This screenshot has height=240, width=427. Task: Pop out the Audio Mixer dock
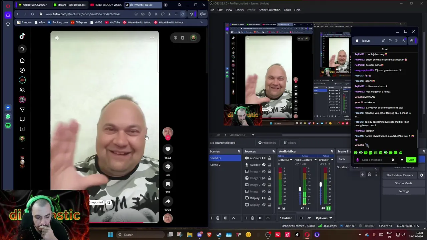click(x=332, y=151)
